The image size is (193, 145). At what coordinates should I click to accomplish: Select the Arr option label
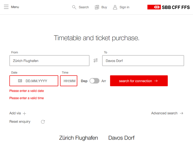pos(104,81)
